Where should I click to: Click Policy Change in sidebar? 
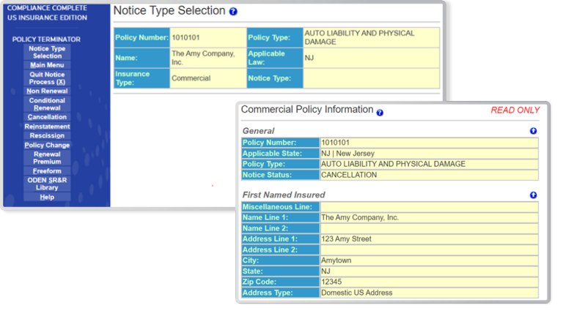click(47, 146)
